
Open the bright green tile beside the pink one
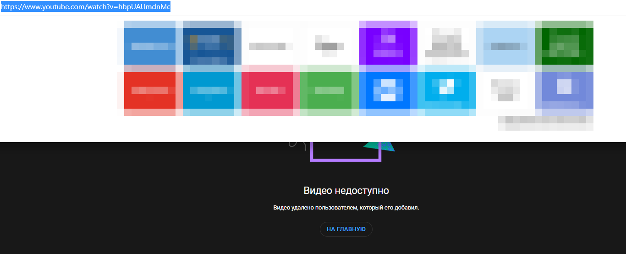[x=329, y=90]
